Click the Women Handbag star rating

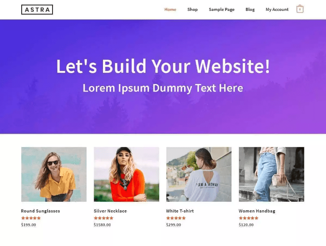pyautogui.click(x=248, y=218)
